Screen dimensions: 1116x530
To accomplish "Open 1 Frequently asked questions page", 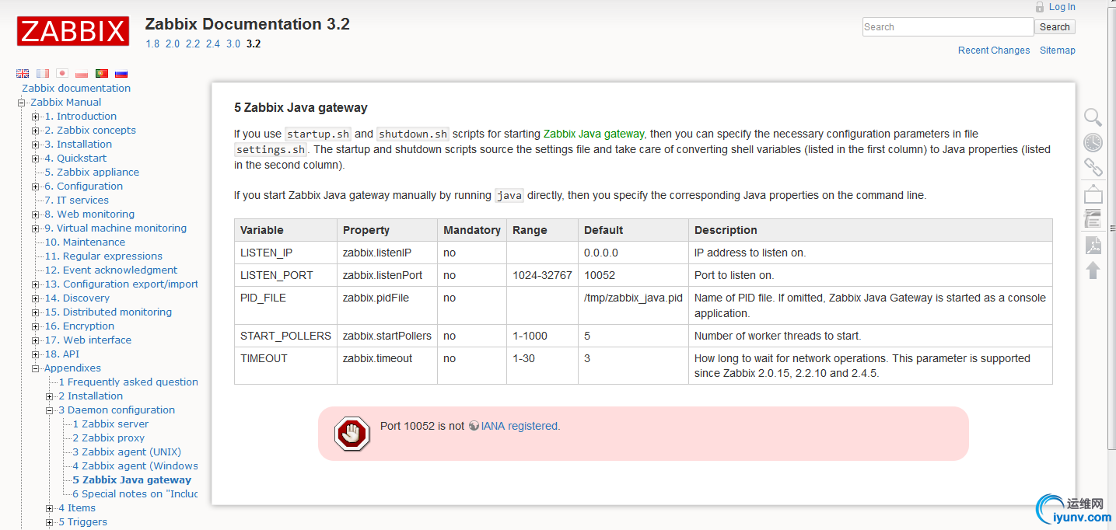I will (128, 382).
